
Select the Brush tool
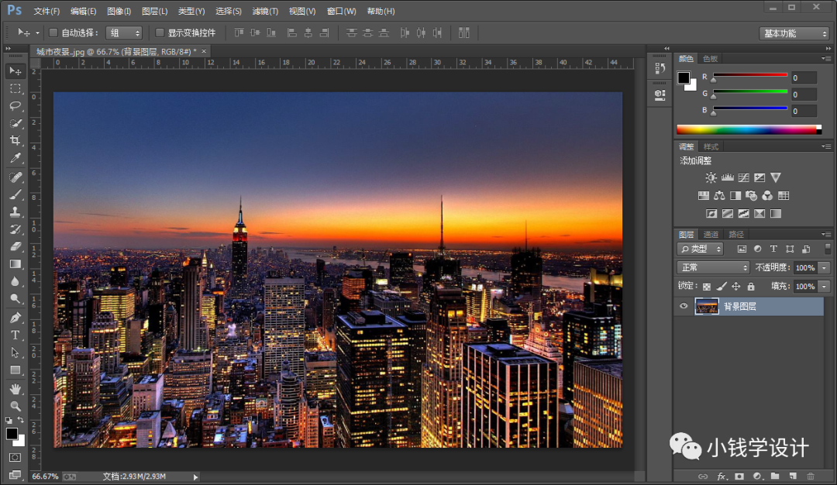15,194
